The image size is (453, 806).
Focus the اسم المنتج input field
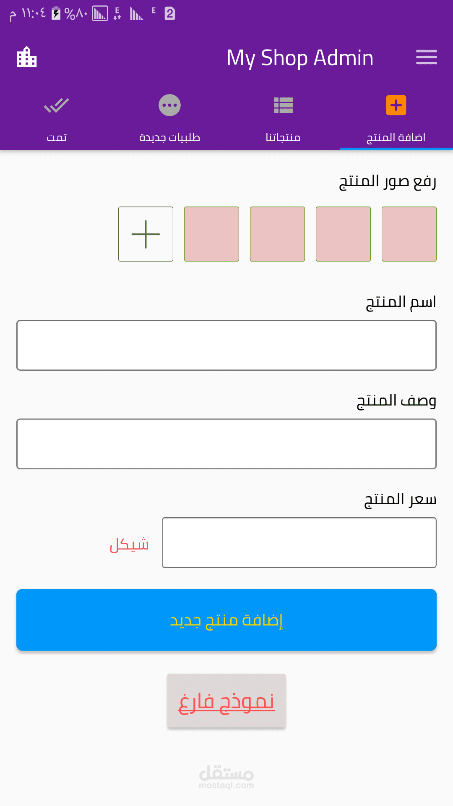coord(226,345)
